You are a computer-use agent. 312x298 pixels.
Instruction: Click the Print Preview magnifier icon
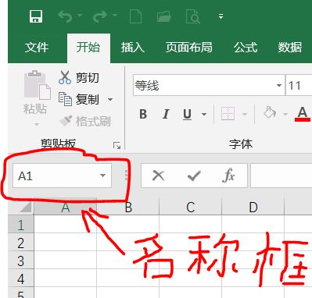tap(193, 16)
